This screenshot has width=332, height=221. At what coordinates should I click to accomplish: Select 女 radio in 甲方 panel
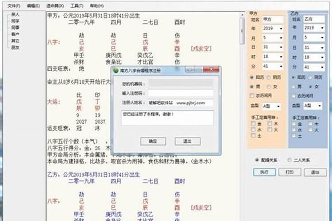pyautogui.click(x=269, y=87)
